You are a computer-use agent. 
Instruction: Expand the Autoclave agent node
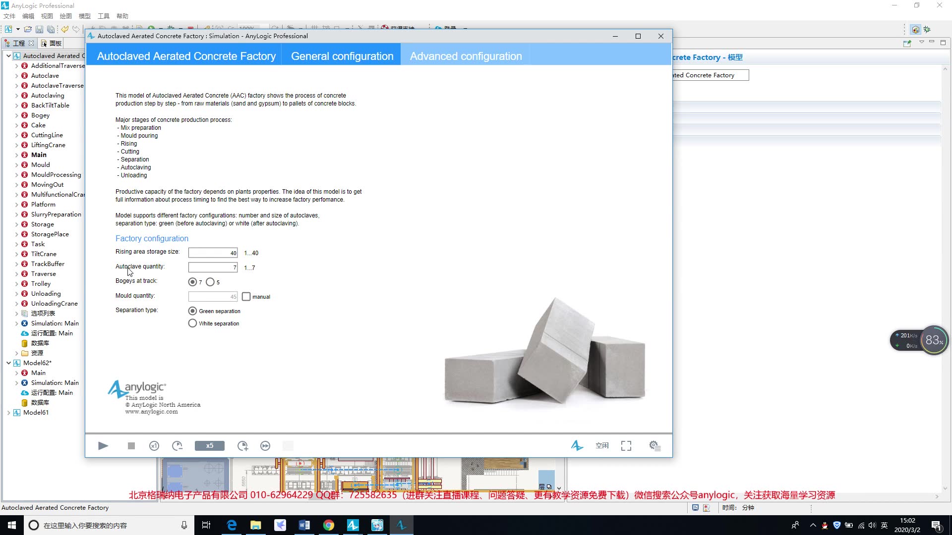point(16,76)
